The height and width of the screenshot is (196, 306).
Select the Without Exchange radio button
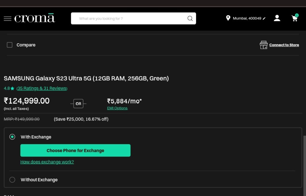click(12, 180)
